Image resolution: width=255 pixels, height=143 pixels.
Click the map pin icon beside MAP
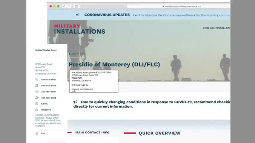(37, 133)
